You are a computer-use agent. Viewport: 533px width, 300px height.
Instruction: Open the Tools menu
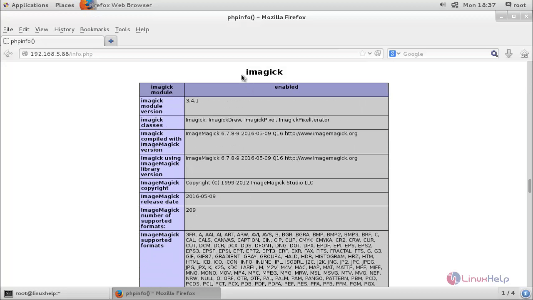click(122, 29)
